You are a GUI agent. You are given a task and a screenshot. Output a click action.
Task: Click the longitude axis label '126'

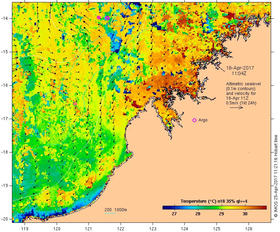[x=249, y=229]
